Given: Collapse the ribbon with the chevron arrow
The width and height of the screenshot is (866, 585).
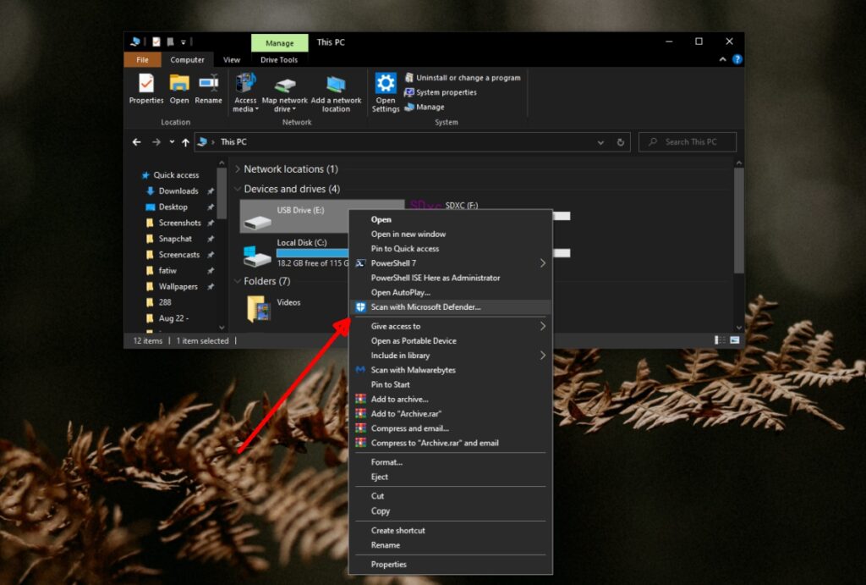Looking at the screenshot, I should (x=723, y=59).
